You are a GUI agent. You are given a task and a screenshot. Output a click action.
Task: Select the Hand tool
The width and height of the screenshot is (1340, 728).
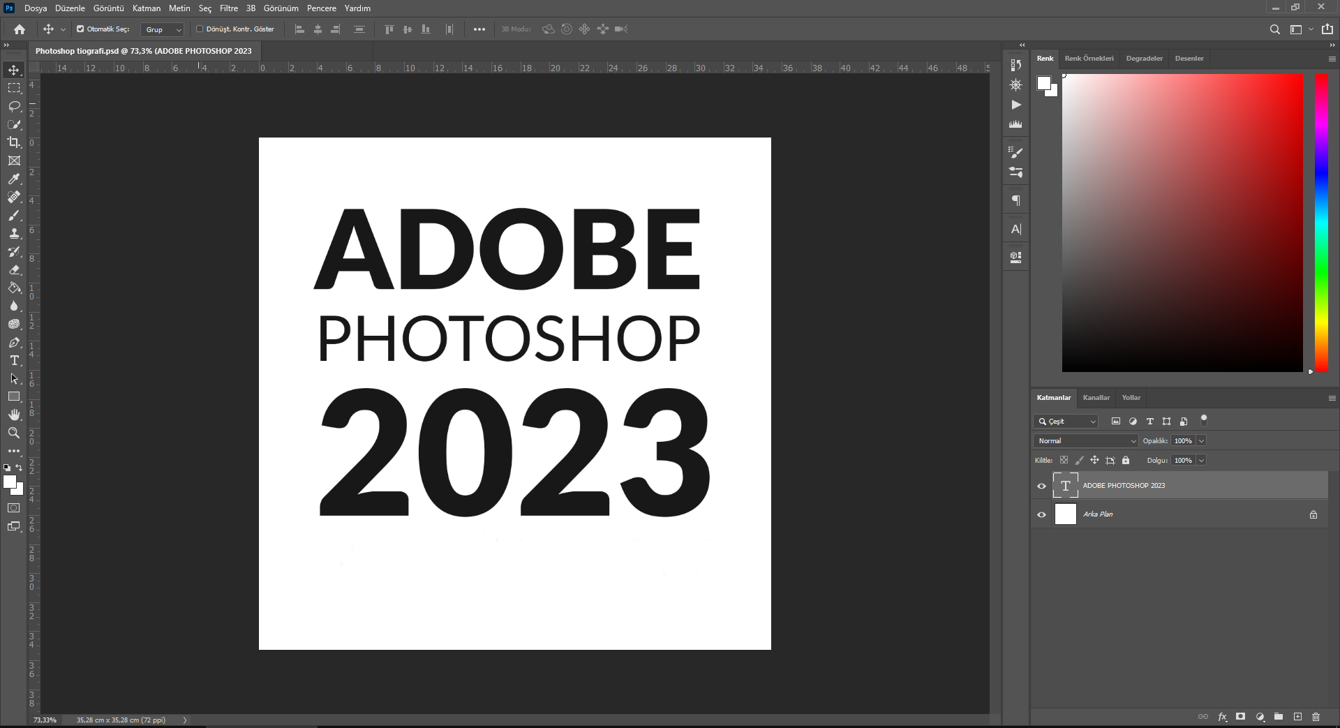[14, 415]
